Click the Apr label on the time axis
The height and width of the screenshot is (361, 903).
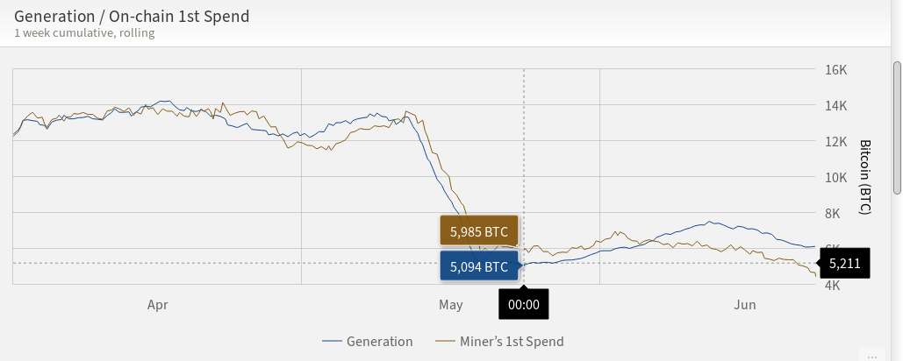click(x=158, y=305)
